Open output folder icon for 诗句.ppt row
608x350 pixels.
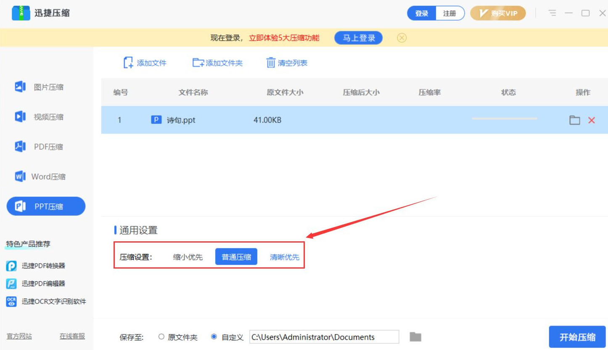[x=575, y=120]
